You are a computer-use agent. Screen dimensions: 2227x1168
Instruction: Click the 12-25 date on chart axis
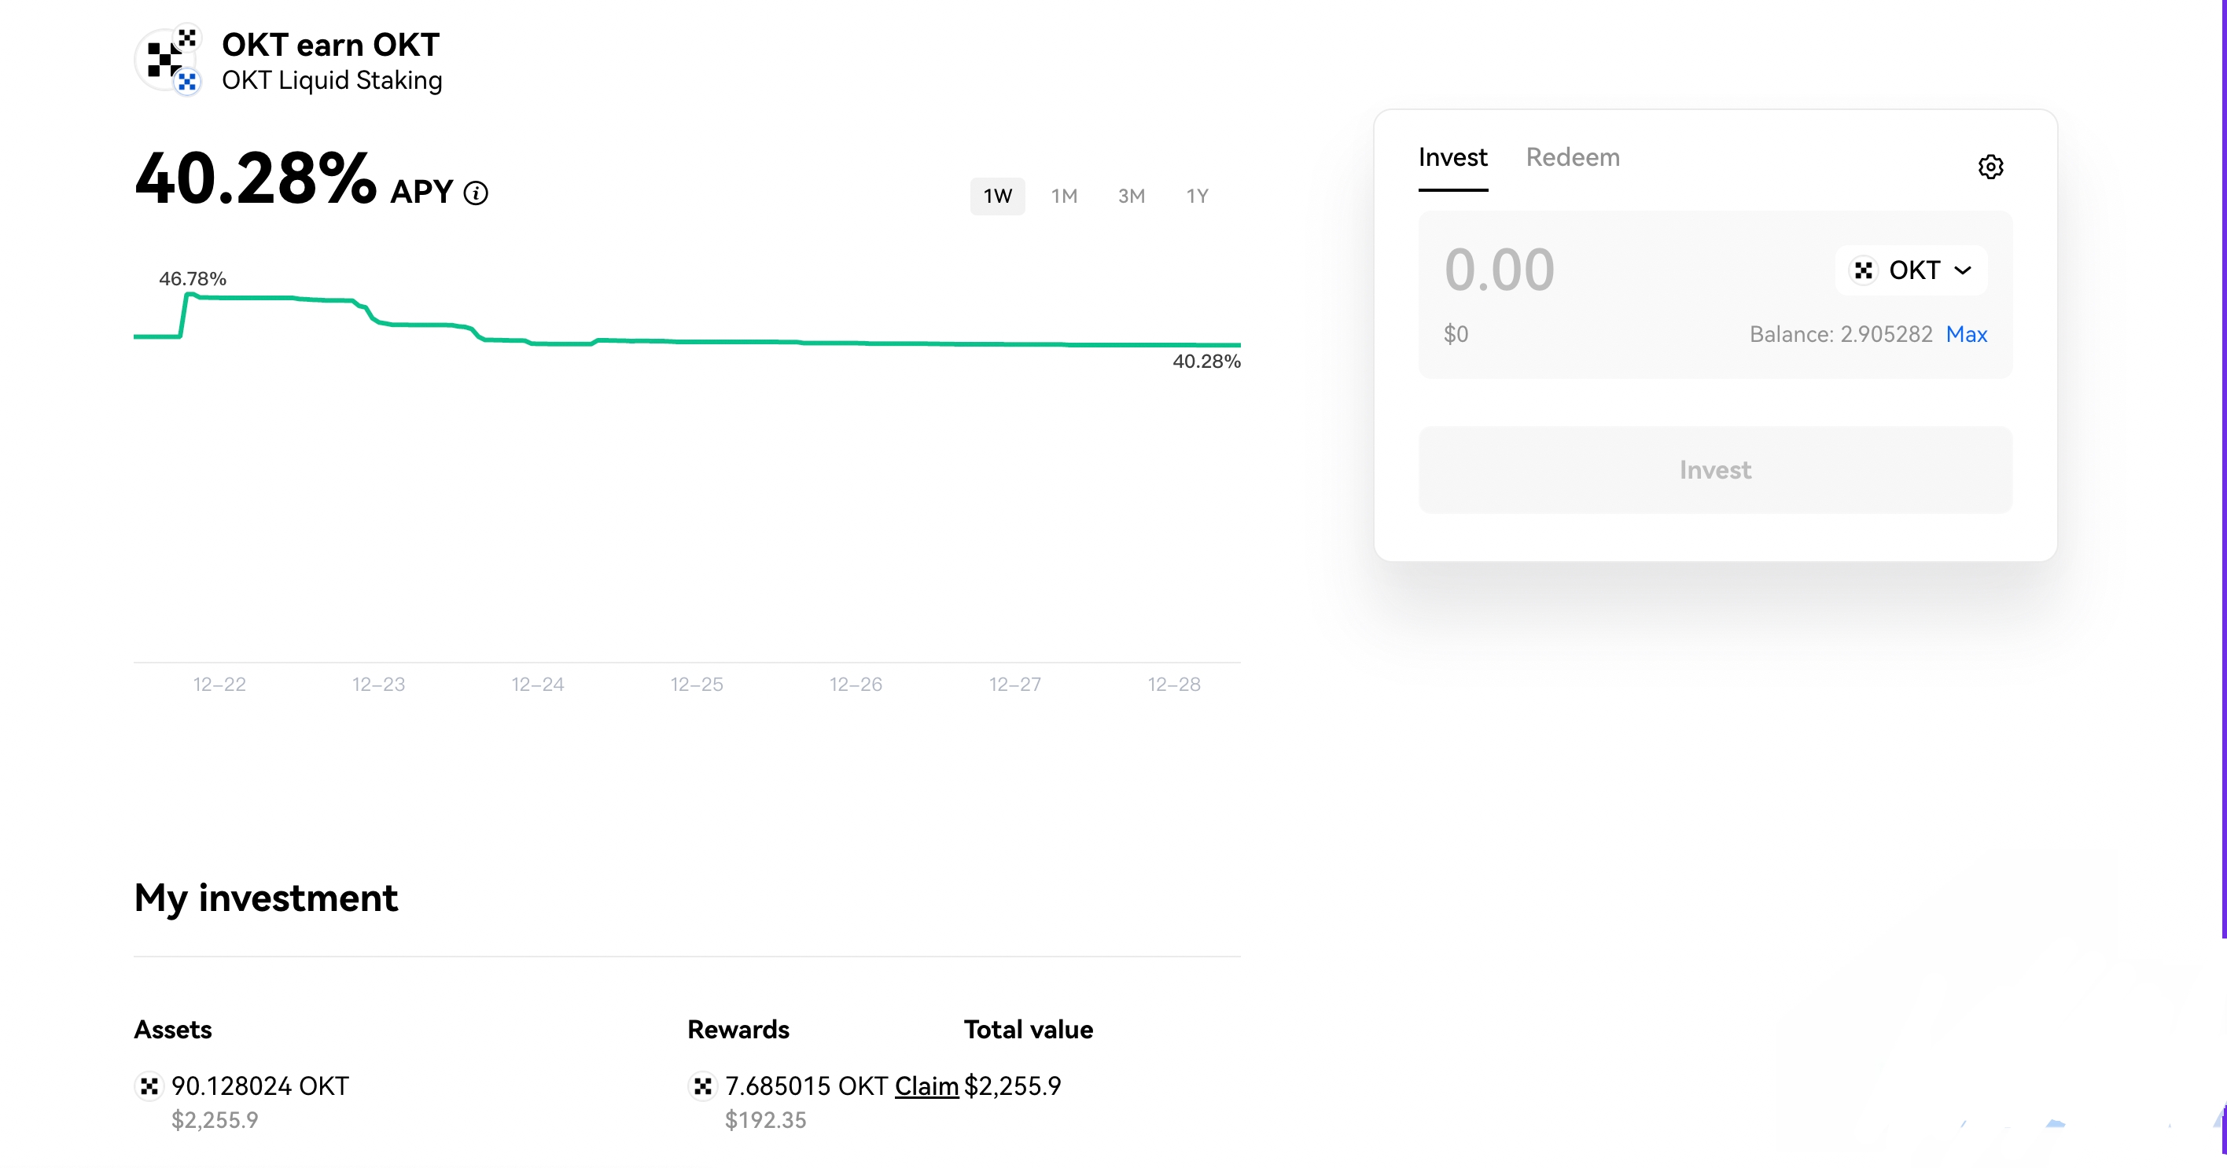pos(696,684)
